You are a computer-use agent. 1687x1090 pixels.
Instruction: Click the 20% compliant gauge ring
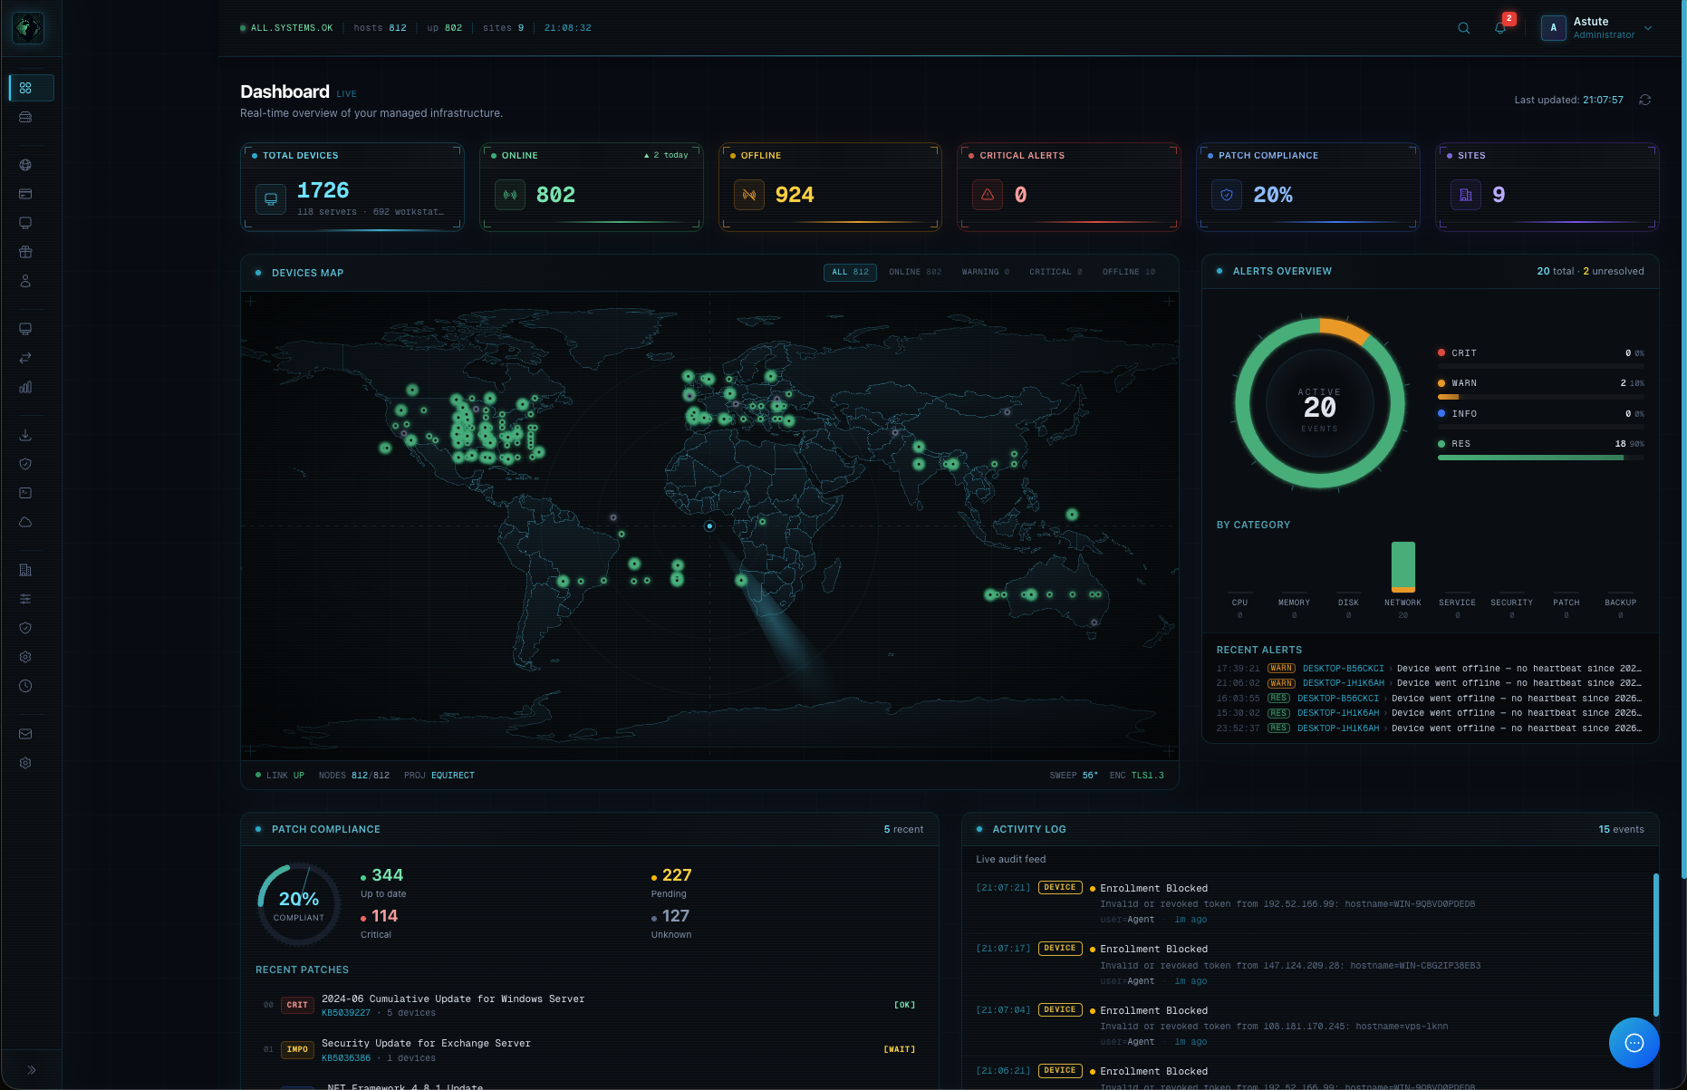tap(299, 905)
